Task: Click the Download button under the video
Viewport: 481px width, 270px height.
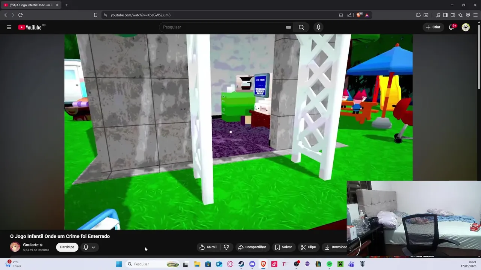Action: point(335,247)
